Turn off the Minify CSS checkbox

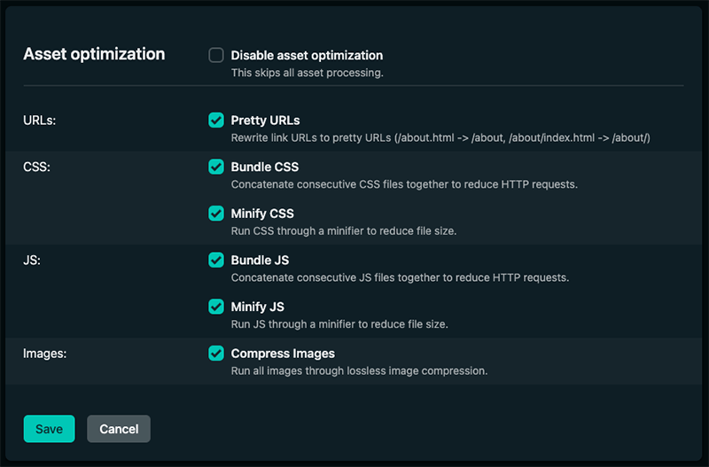216,214
